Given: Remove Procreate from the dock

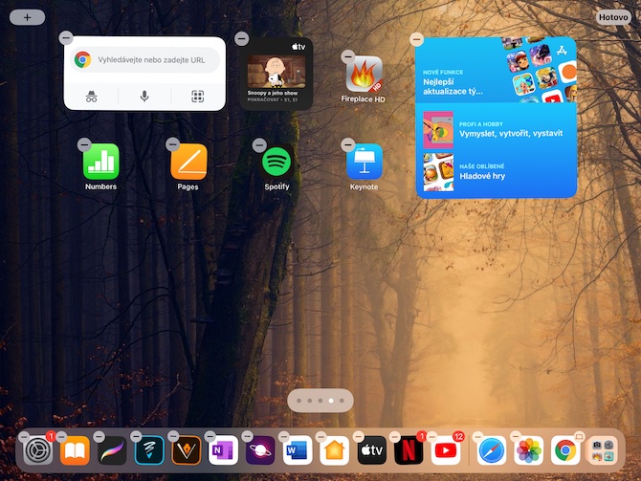Looking at the screenshot, I should click(99, 436).
